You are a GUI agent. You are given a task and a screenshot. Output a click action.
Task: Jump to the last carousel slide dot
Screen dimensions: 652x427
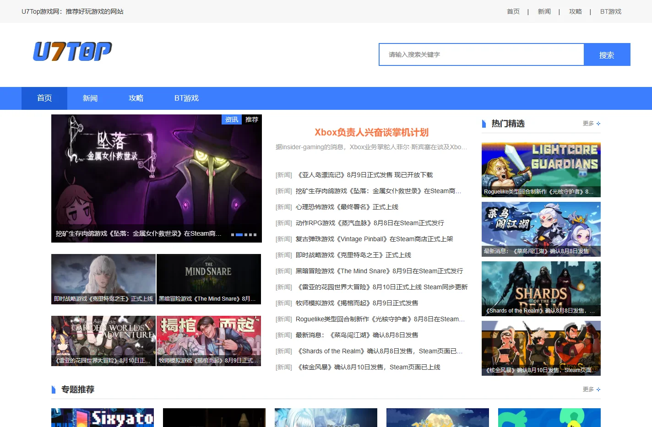tap(255, 235)
